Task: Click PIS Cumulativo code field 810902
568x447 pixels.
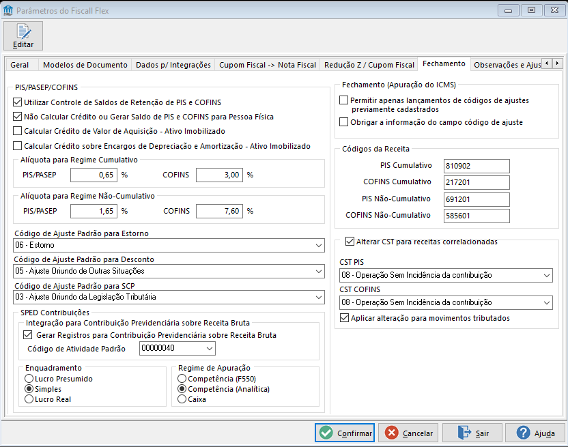Action: click(477, 166)
